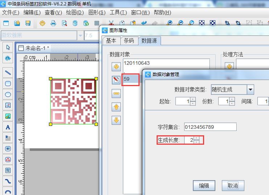269x195 pixels.
Task: Increase the 起始 value with up arrow
Action: tap(193, 99)
